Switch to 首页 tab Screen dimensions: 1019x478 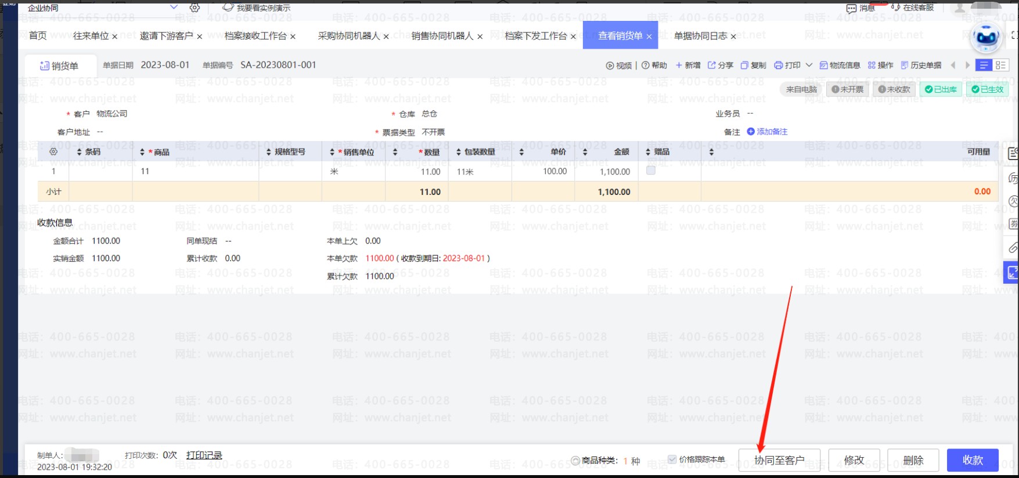click(38, 36)
